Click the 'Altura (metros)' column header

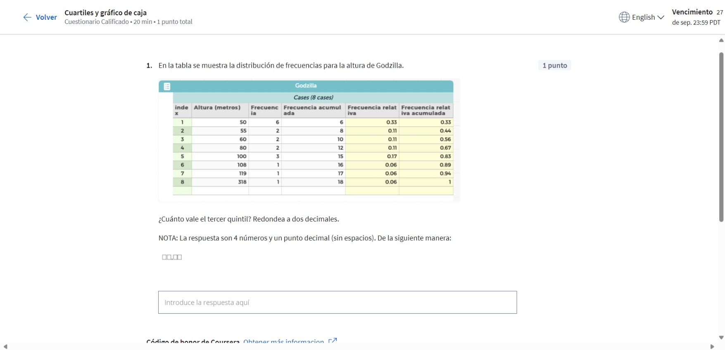(220, 110)
